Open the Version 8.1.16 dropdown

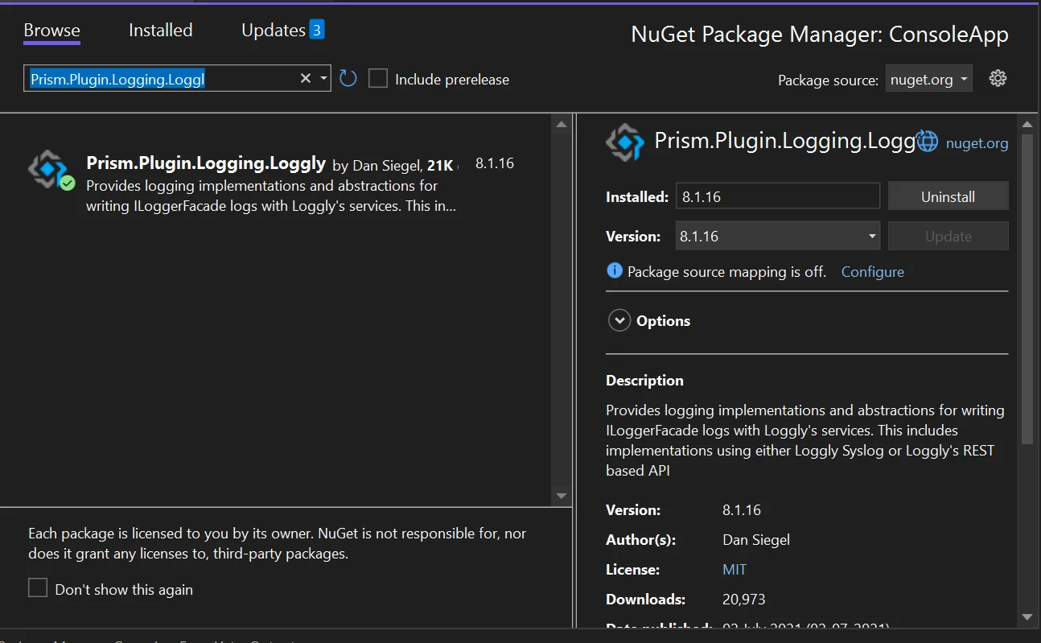click(x=778, y=237)
